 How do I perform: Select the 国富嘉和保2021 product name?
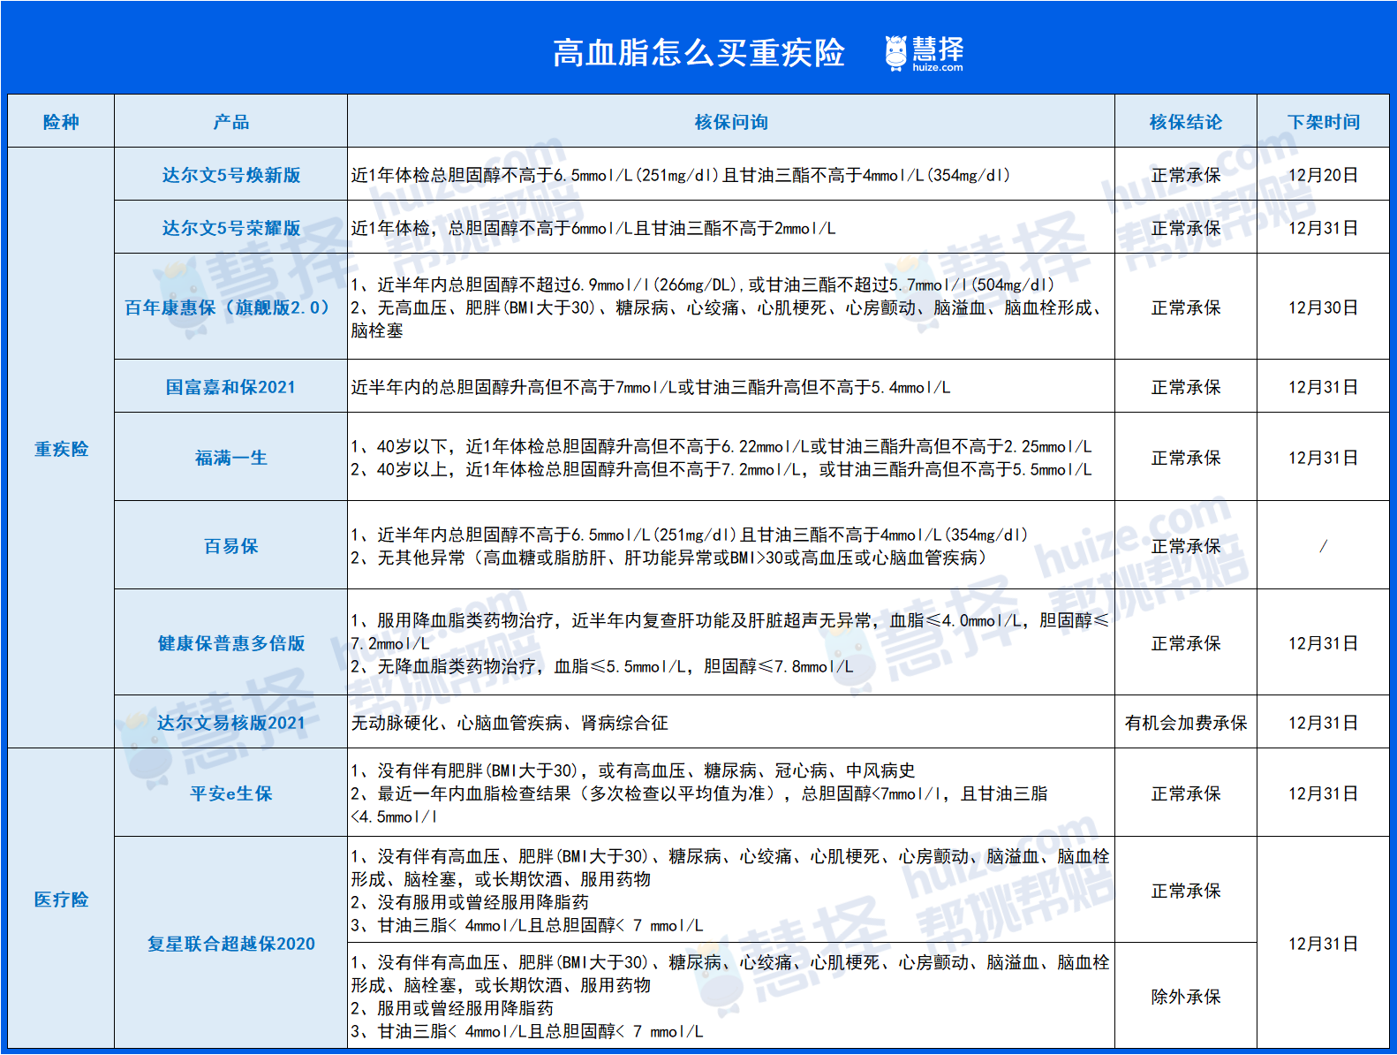tap(230, 387)
